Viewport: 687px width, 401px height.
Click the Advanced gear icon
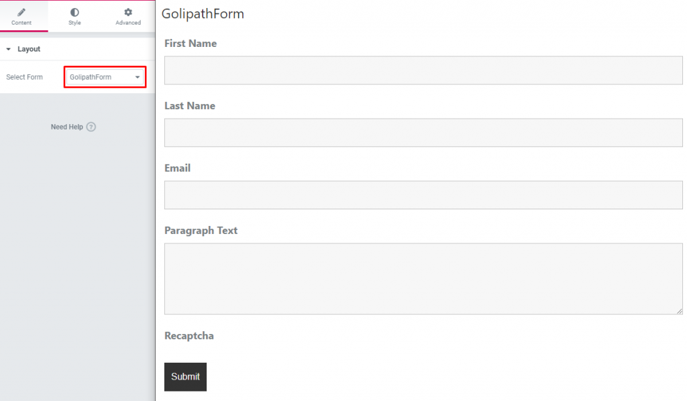128,12
